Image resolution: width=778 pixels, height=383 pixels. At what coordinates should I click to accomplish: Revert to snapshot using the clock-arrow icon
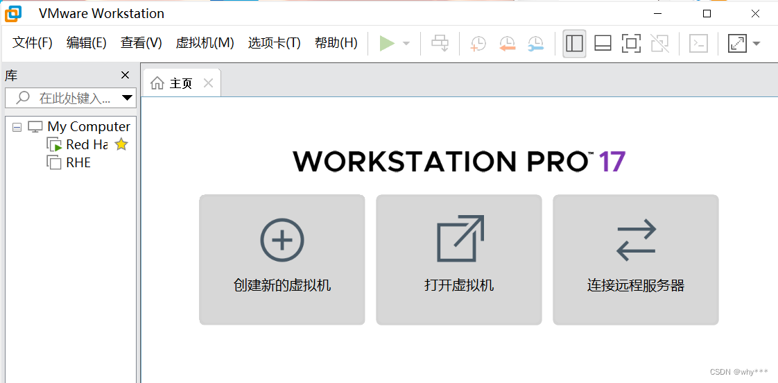pyautogui.click(x=507, y=43)
